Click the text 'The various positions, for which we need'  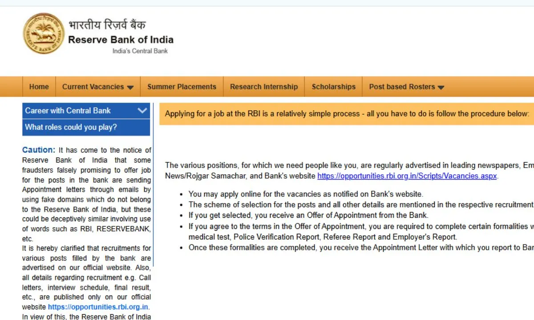tap(349, 171)
